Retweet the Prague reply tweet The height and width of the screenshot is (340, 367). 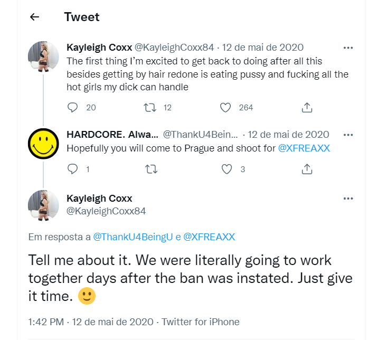pos(150,169)
